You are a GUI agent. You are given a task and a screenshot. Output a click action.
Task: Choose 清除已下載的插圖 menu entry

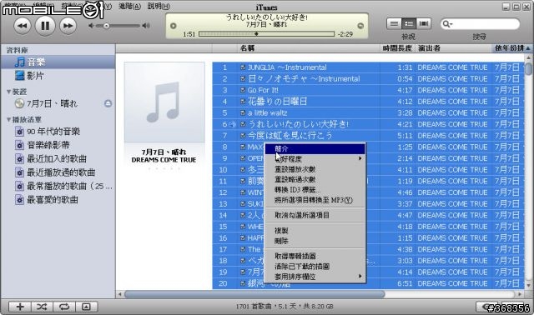click(315, 266)
